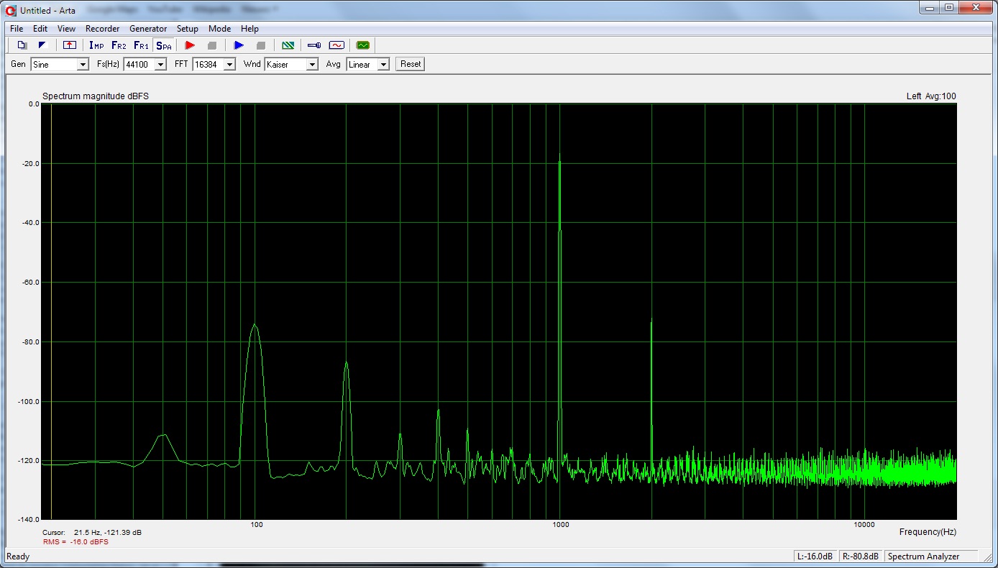Viewport: 998px width, 568px height.
Task: Click the red 'RMS = -16.0 dBFS' readout
Action: [75, 542]
